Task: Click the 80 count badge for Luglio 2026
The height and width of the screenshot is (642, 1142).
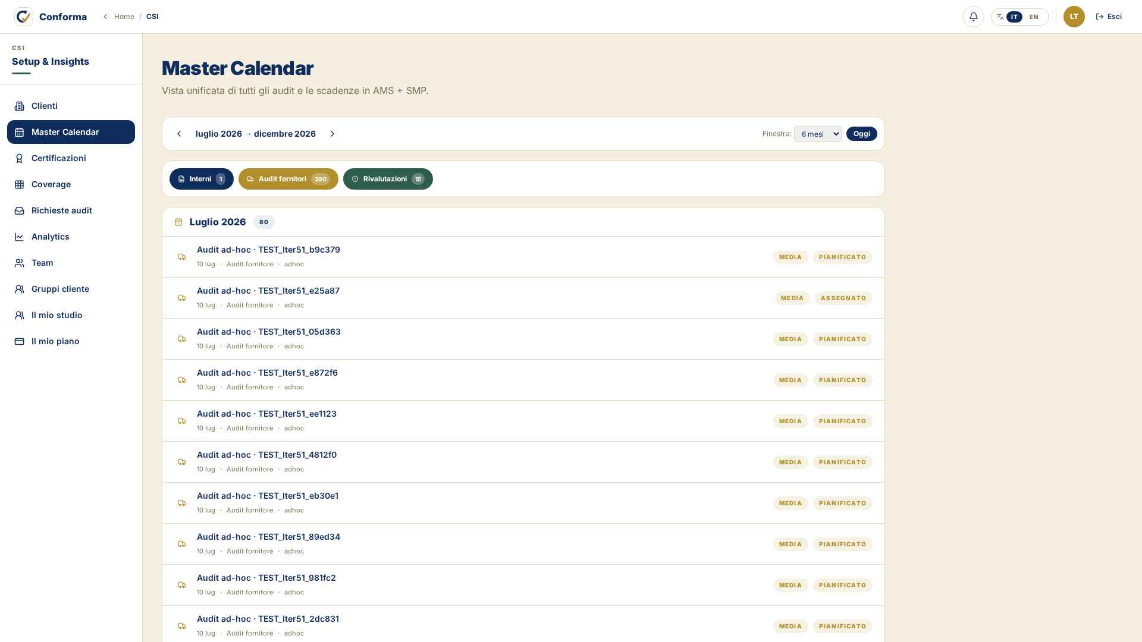Action: coord(263,222)
